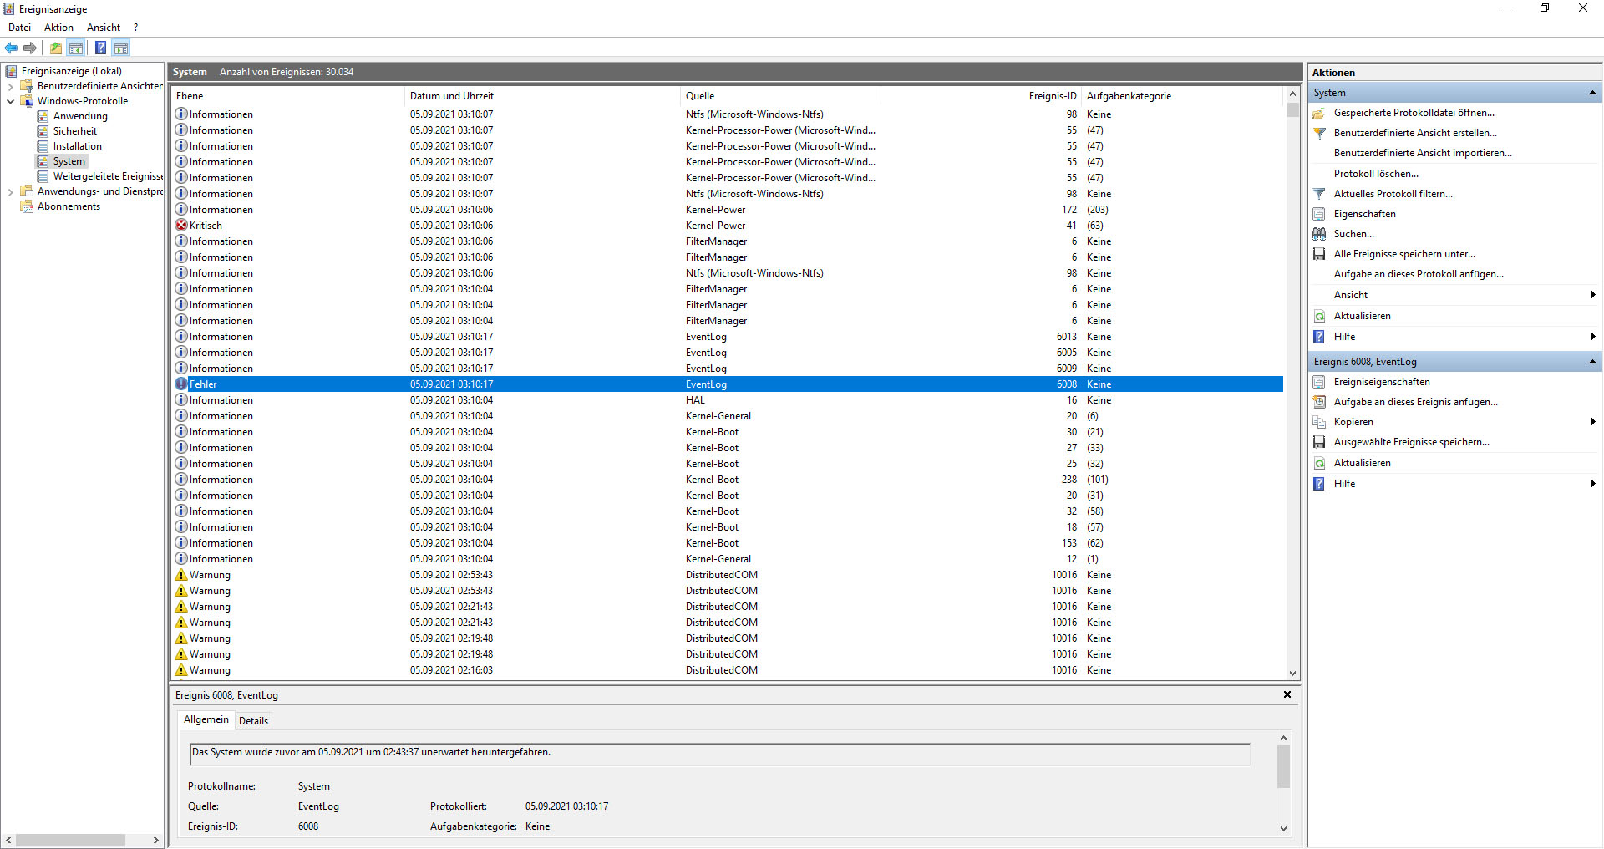Viewport: 1604px width, 849px height.
Task: Click the Ereigniseigenschaften icon
Action: 1319,382
